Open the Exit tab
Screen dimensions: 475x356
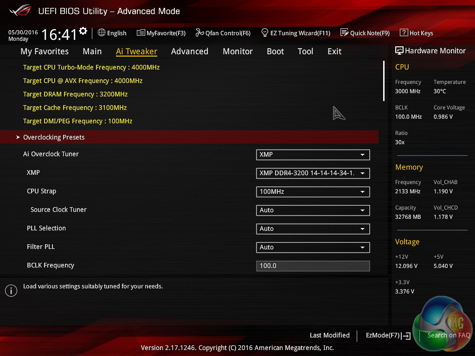(x=334, y=51)
